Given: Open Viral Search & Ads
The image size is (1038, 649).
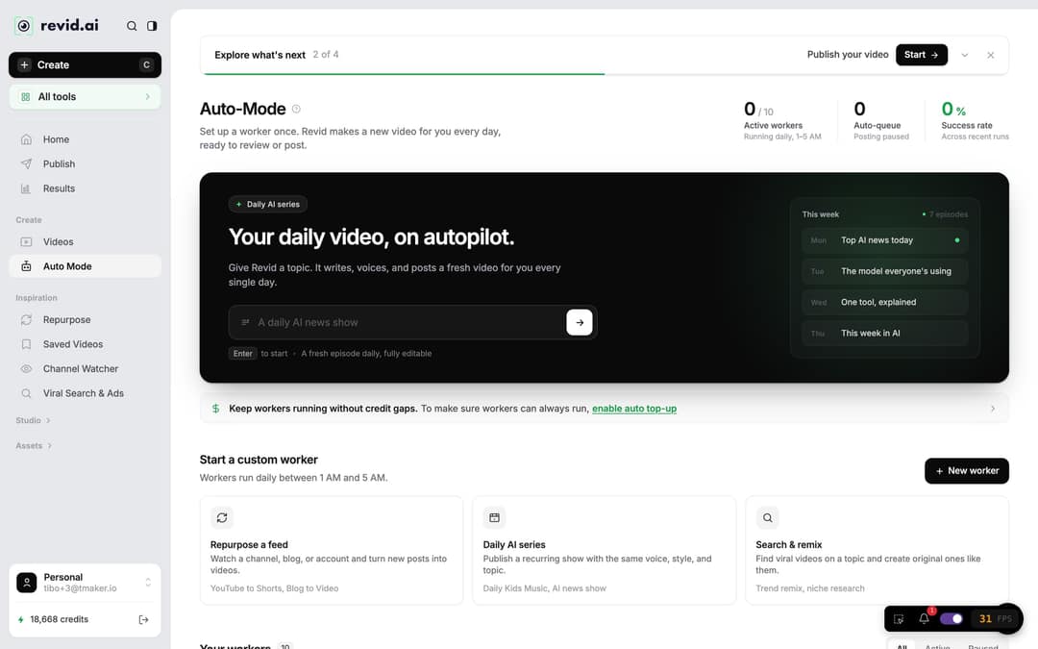Looking at the screenshot, I should (85, 393).
